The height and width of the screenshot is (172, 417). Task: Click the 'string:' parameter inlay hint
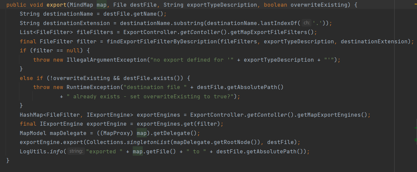76,151
